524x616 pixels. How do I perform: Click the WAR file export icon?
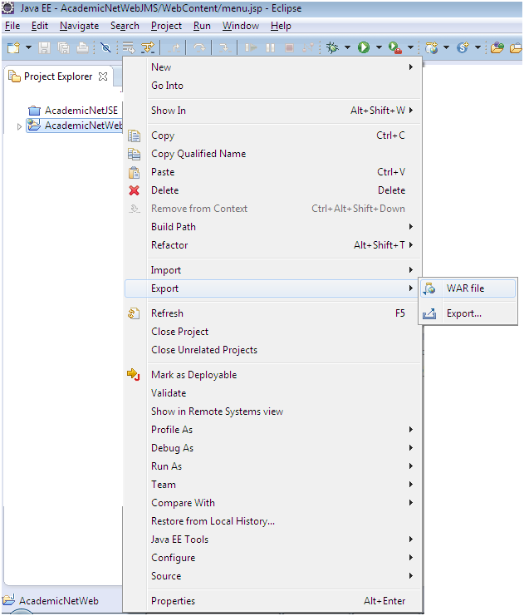(429, 288)
